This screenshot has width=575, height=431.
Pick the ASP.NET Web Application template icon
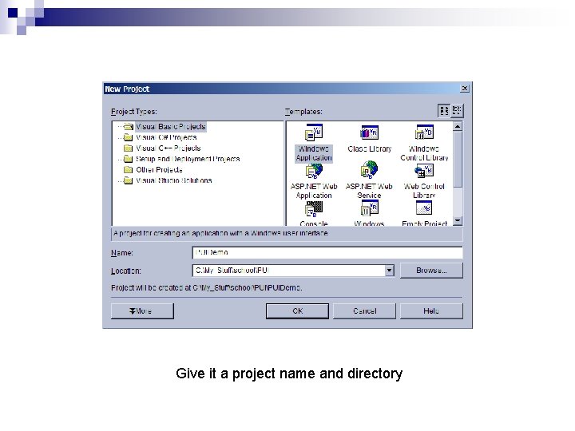[x=314, y=171]
